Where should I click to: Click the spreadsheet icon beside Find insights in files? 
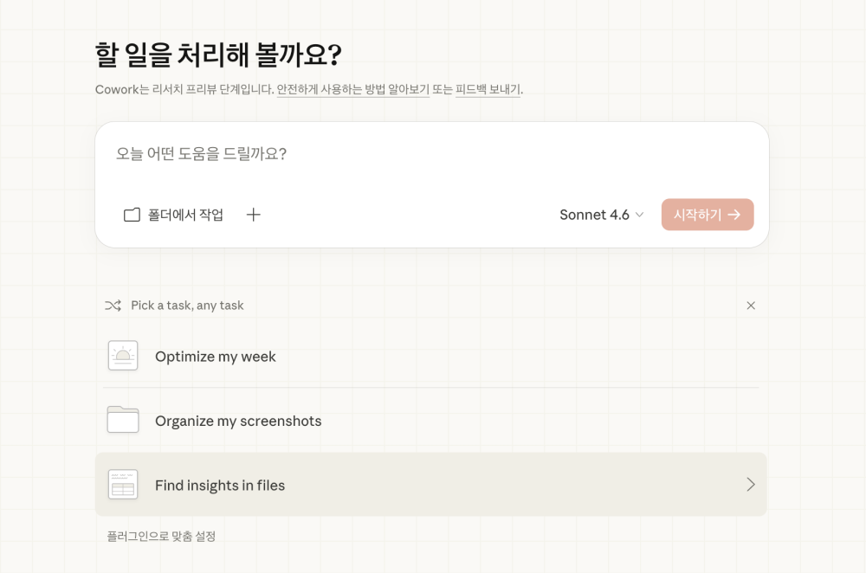123,485
